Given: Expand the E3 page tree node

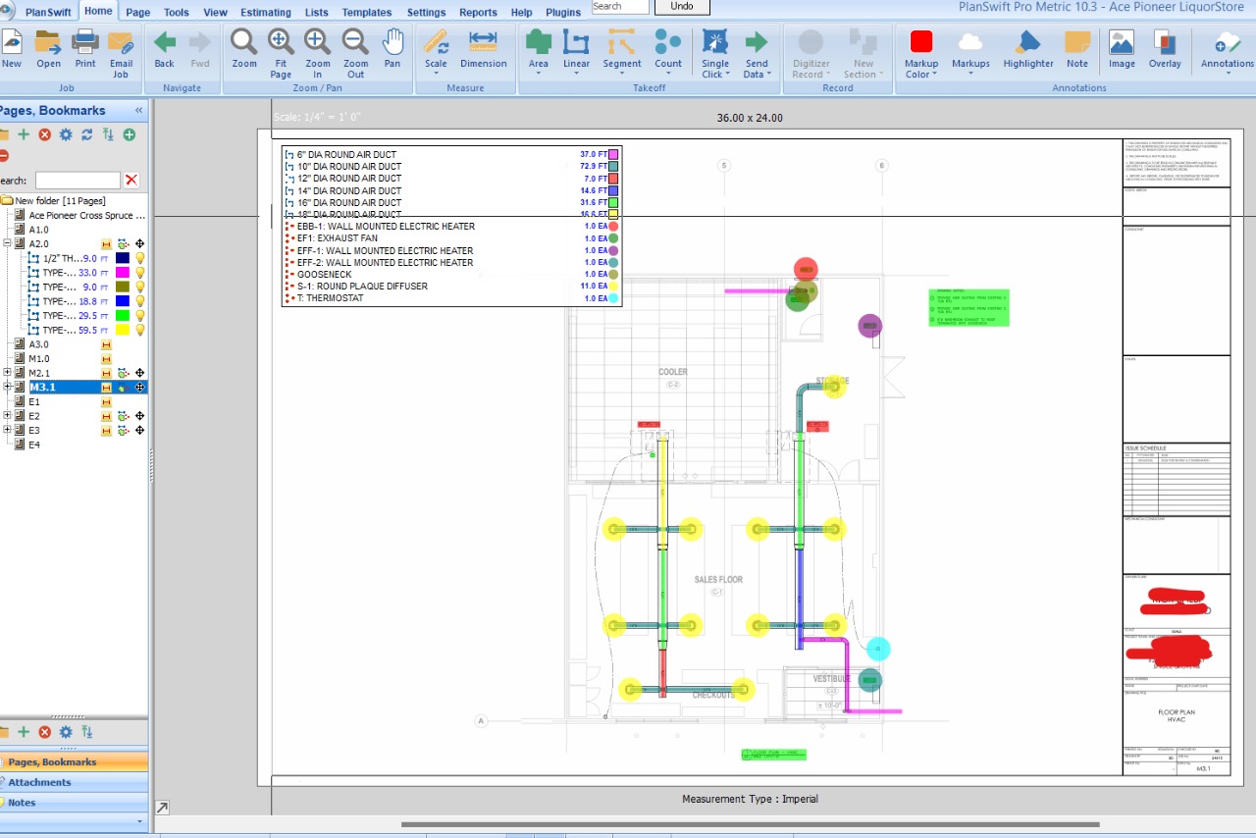Looking at the screenshot, I should click(x=8, y=430).
